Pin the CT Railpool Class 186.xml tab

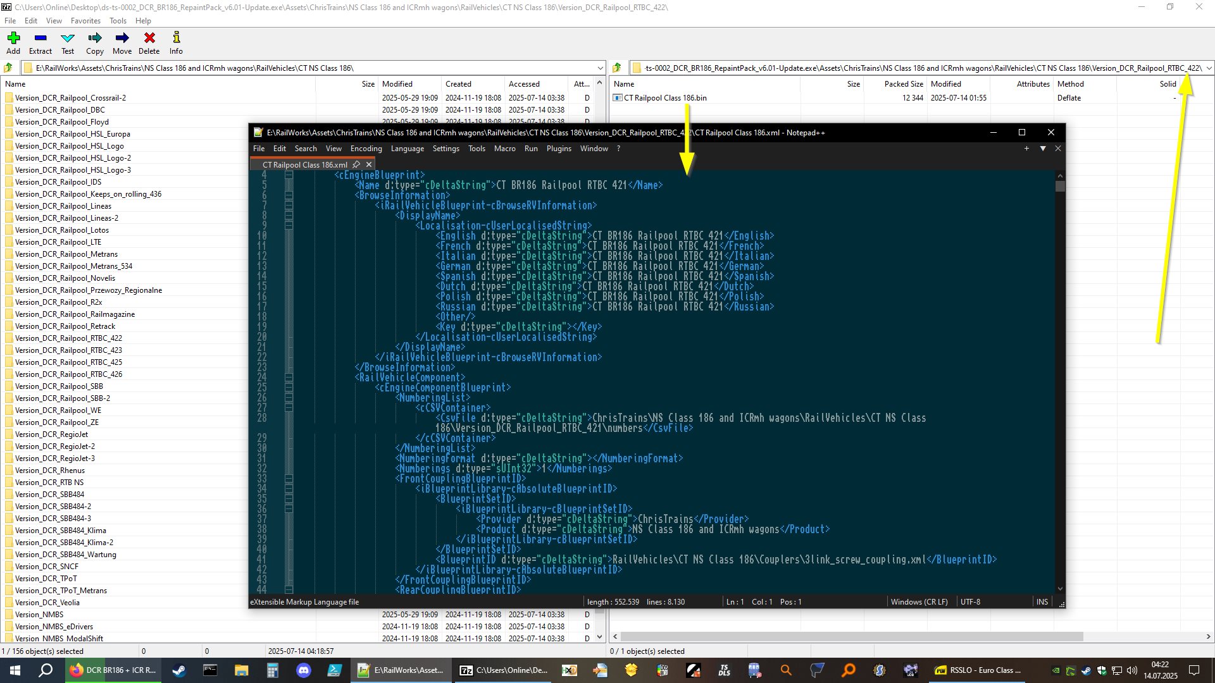tap(356, 164)
